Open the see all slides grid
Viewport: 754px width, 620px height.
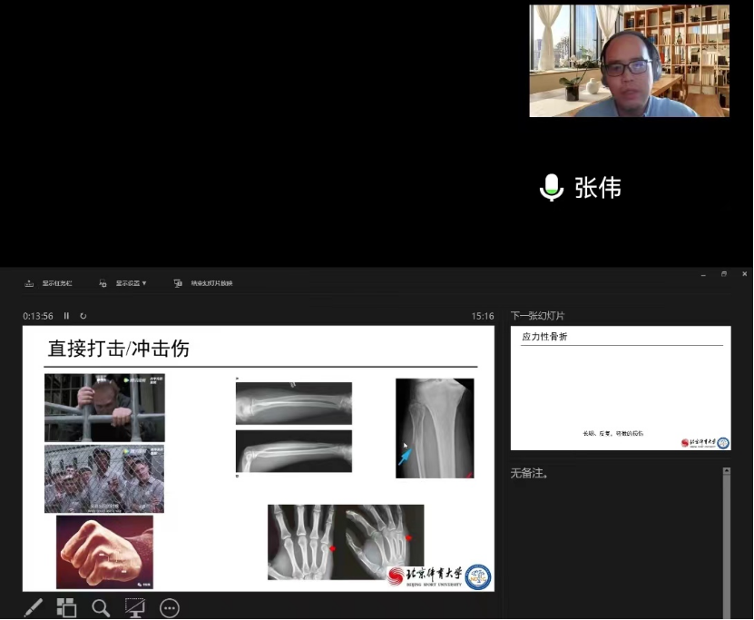point(66,607)
